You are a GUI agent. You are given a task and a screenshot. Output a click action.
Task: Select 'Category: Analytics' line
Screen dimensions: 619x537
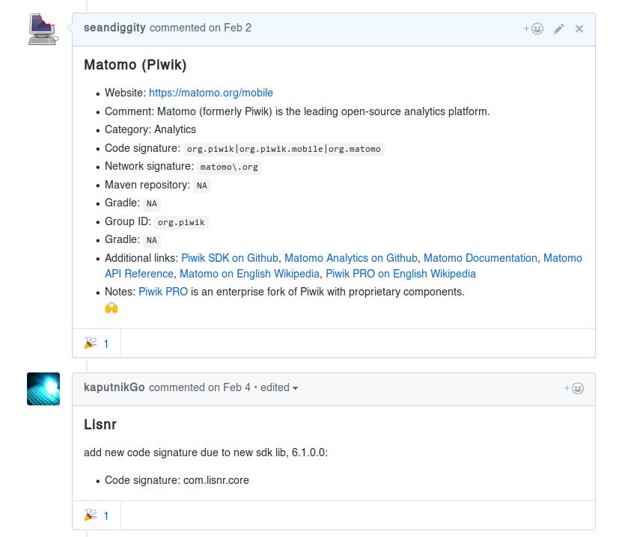coord(150,129)
